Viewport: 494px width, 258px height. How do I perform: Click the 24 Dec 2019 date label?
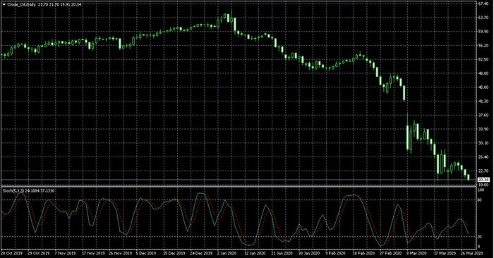(x=201, y=253)
